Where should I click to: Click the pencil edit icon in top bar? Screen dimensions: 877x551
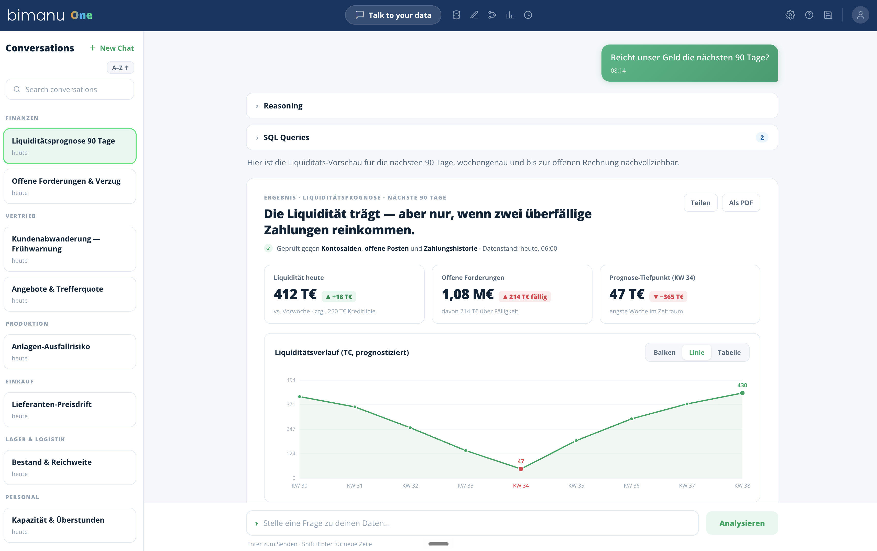474,15
